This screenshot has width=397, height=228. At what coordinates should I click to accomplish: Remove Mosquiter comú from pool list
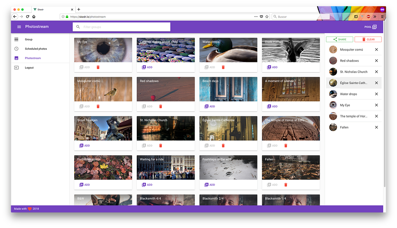click(376, 49)
